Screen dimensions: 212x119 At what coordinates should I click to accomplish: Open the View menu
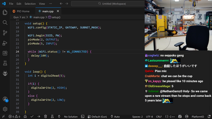point(42,4)
